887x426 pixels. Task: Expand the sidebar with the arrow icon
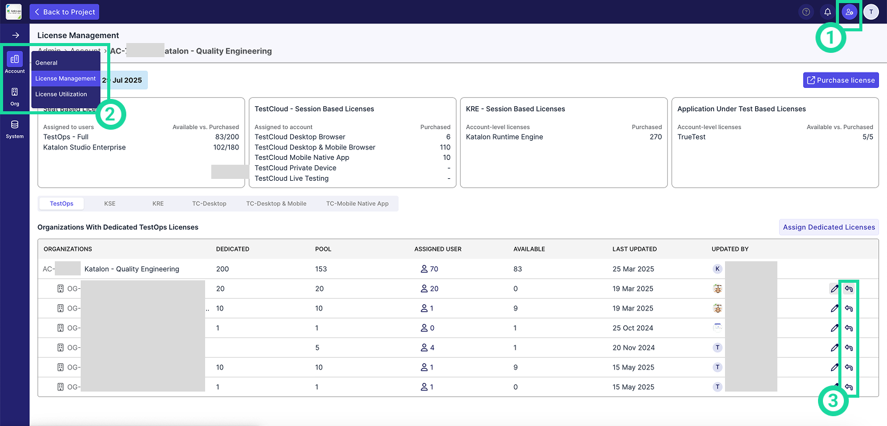15,35
